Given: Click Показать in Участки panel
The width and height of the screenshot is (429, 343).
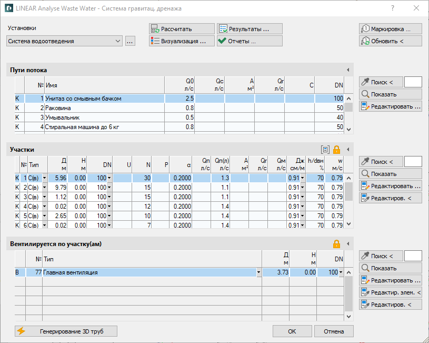Looking at the screenshot, I should [x=391, y=174].
